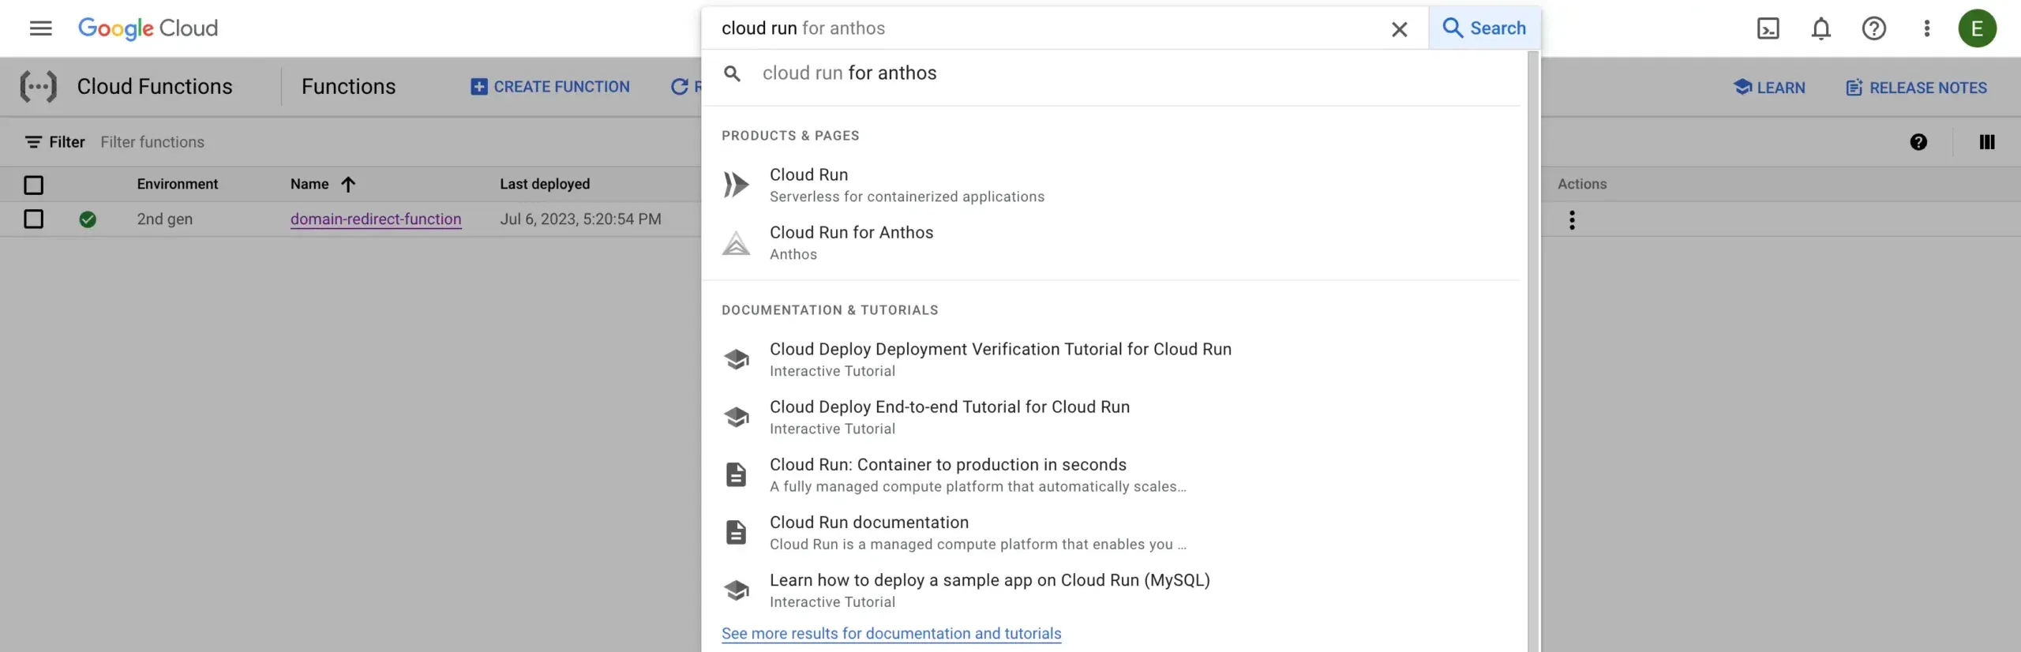The height and width of the screenshot is (652, 2021).
Task: Click the Cloud Functions product logo icon
Action: (38, 86)
